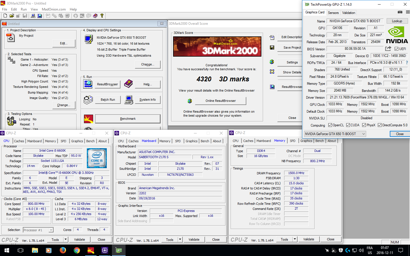
Task: Click the Open Project folder toolbar icon
Action: pyautogui.click(x=12, y=16)
